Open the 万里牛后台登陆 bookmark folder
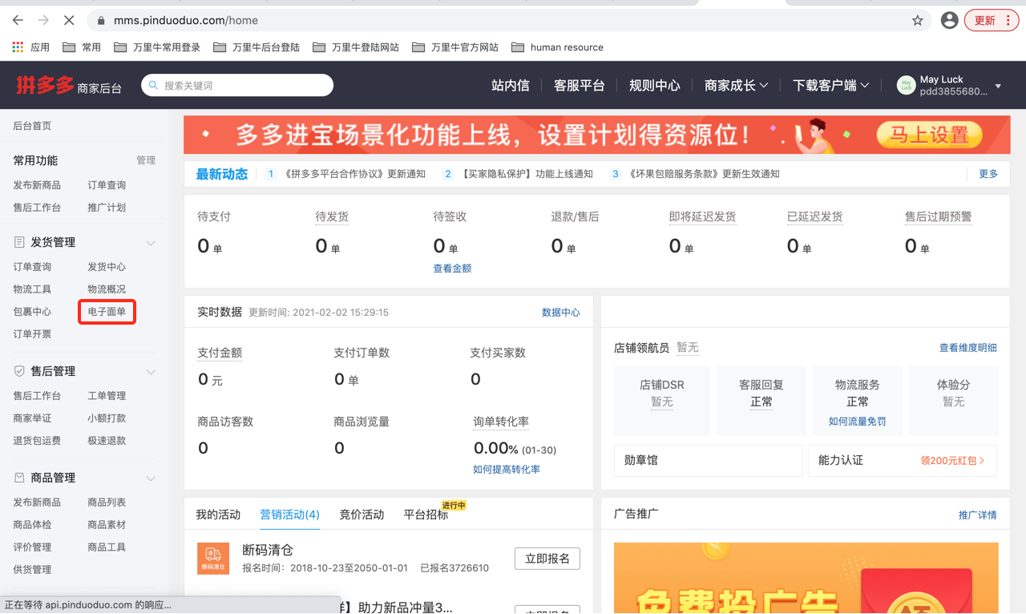The height and width of the screenshot is (614, 1026). [x=256, y=47]
